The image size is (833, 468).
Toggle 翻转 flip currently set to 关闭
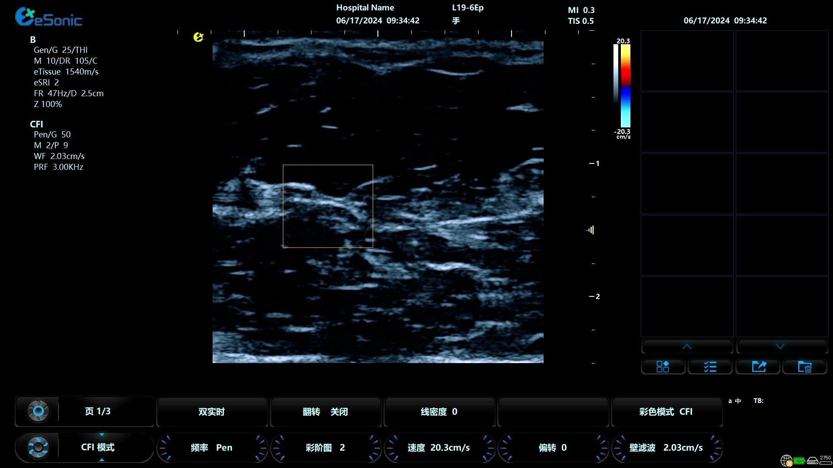[325, 412]
